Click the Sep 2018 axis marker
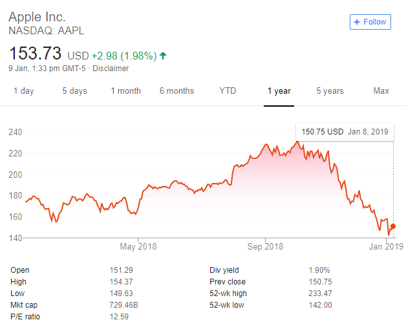Screen dimensions: 406x331 pyautogui.click(x=265, y=246)
